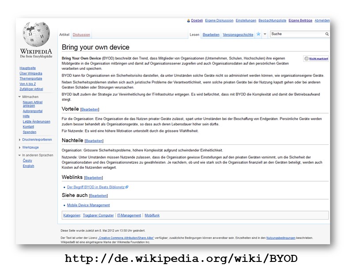Go to the Hauptseite sidebar link

coord(28,68)
